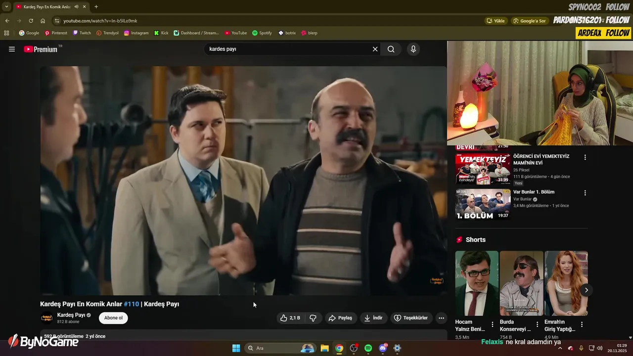Click the Google'a Sor button

click(530, 21)
